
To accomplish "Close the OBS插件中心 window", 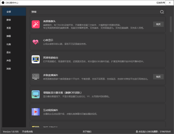I will pyautogui.click(x=170, y=3).
